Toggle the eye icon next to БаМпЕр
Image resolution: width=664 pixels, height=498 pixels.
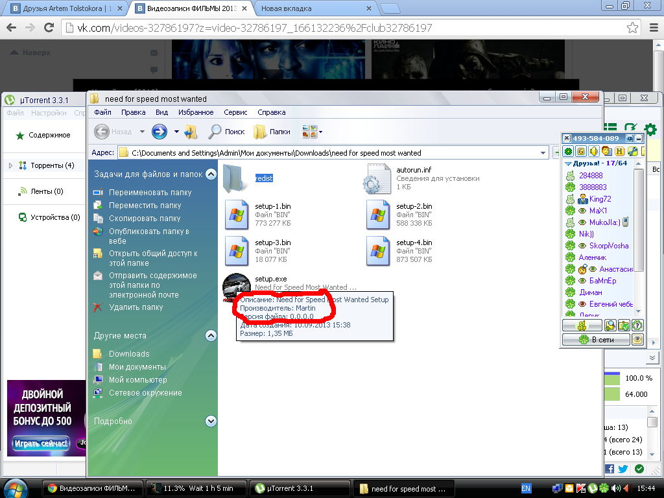pos(582,281)
